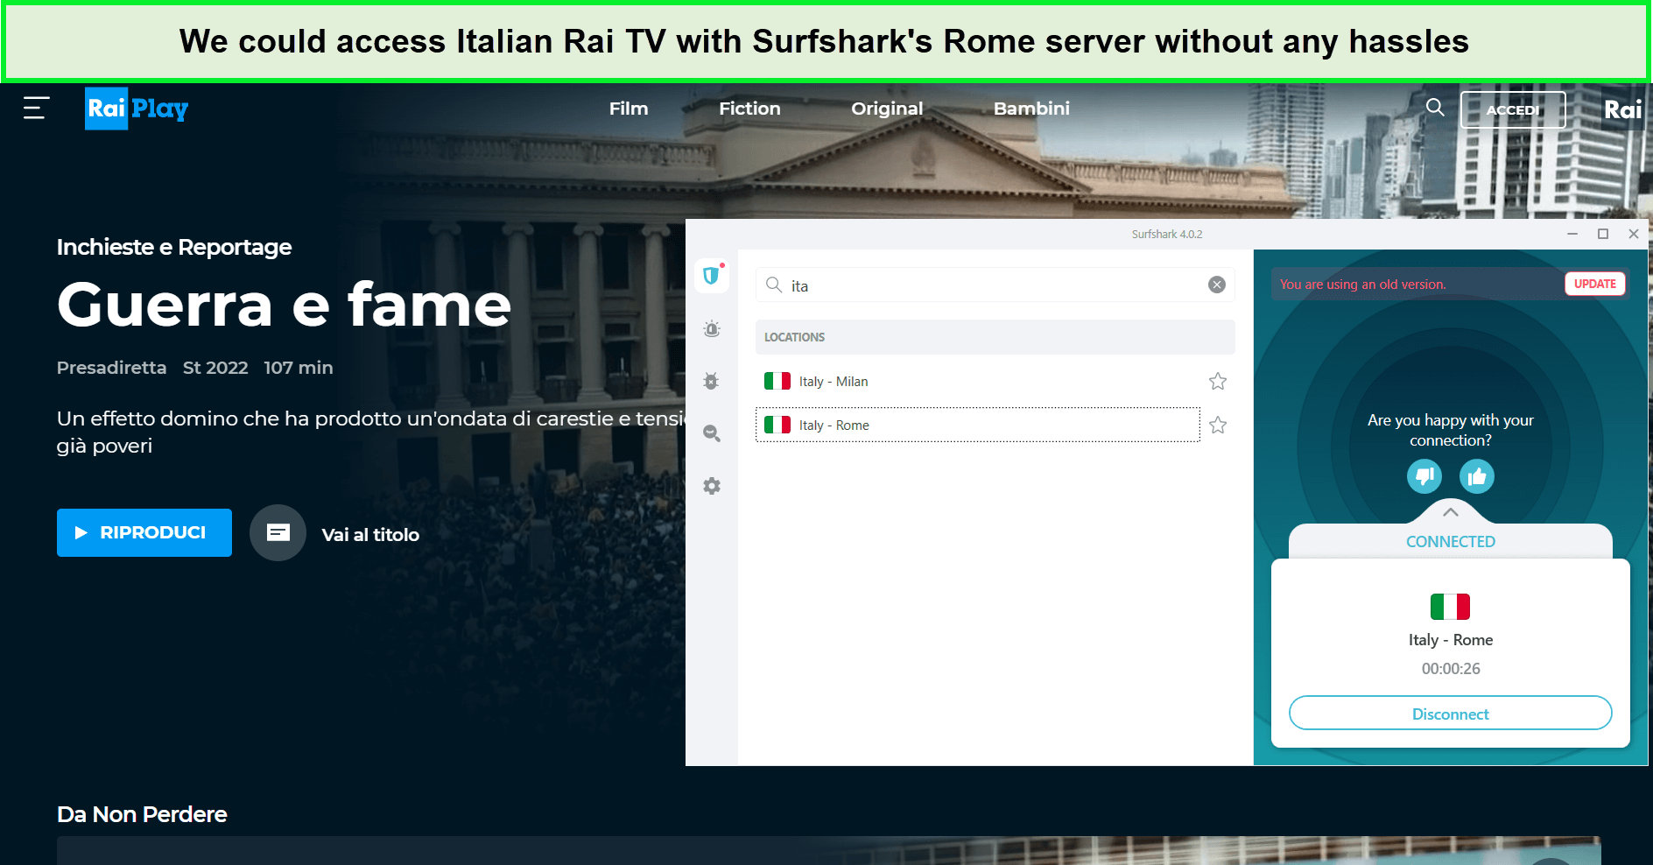Click the LOCATIONS section header
The width and height of the screenshot is (1653, 865).
pos(995,337)
